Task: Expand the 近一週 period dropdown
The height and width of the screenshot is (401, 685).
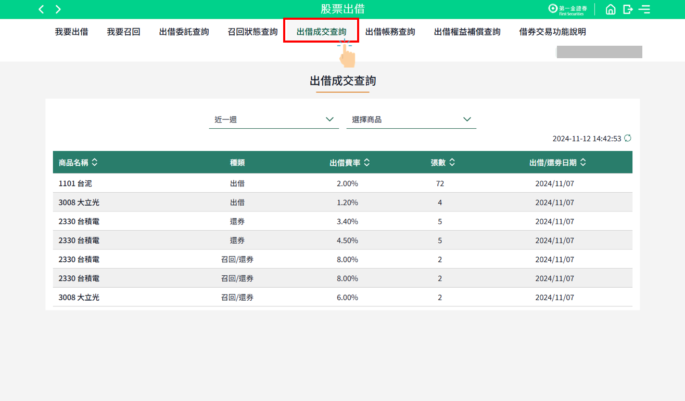Action: [x=274, y=119]
